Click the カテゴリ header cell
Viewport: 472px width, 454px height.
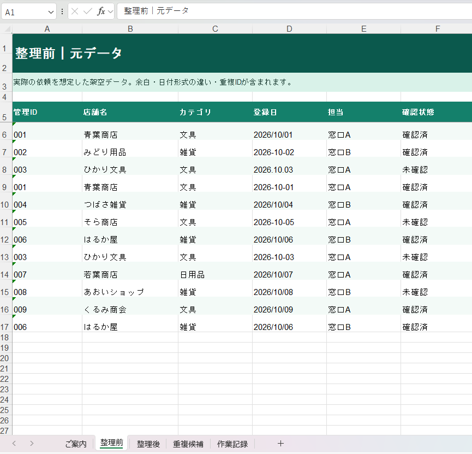[x=215, y=112]
